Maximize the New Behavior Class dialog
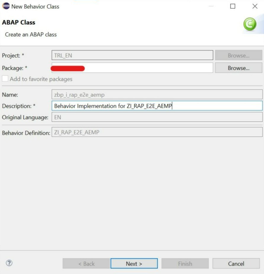 point(233,6)
